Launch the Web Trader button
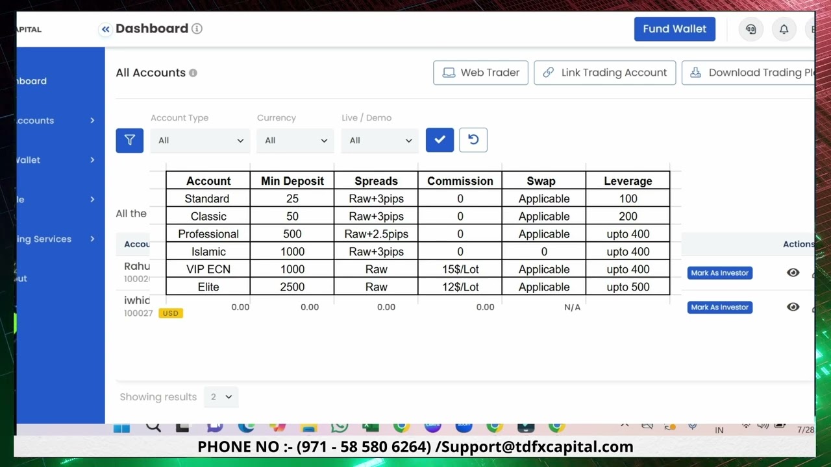The height and width of the screenshot is (467, 831). tap(480, 73)
